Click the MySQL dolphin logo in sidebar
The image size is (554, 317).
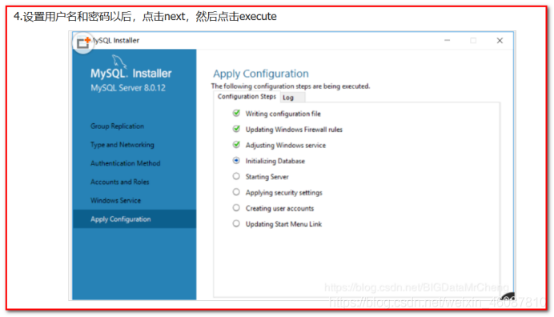point(119,62)
